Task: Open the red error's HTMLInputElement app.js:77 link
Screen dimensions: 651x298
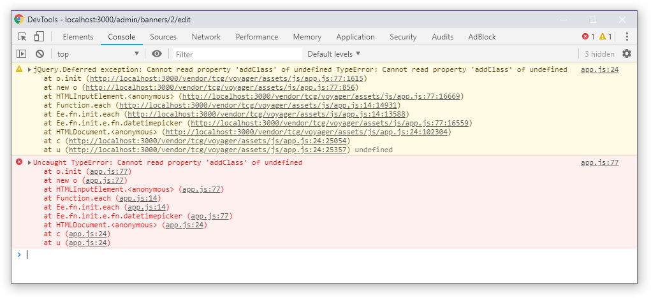Action: click(x=201, y=189)
